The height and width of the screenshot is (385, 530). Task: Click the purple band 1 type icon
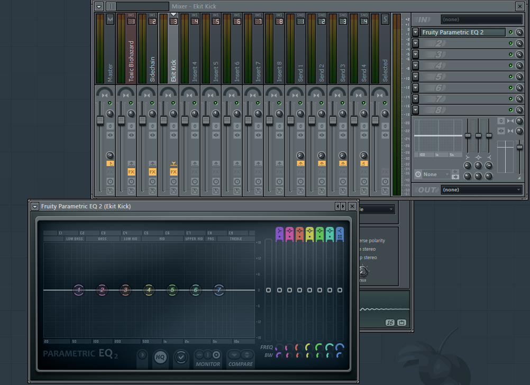pos(279,234)
